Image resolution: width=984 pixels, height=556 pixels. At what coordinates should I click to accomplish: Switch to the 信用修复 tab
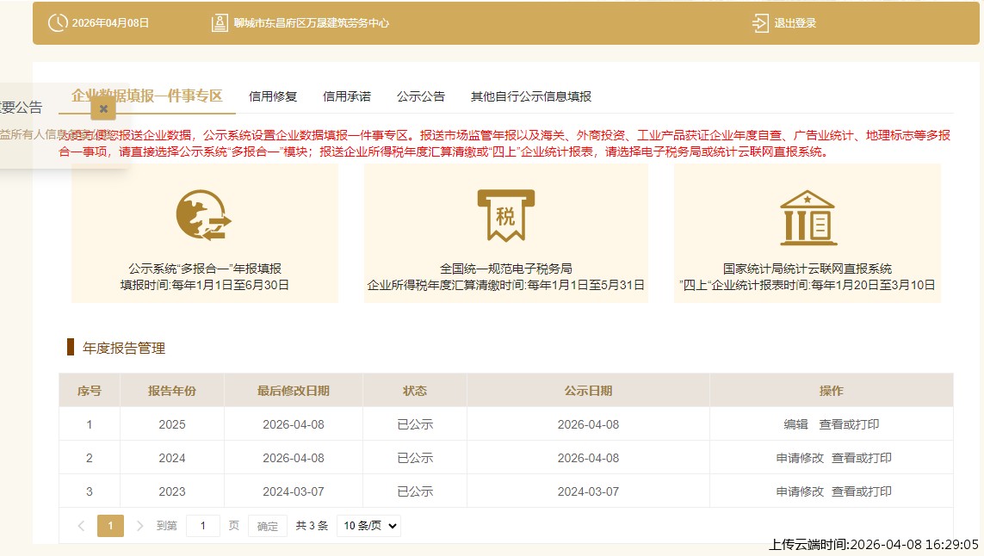click(x=273, y=96)
